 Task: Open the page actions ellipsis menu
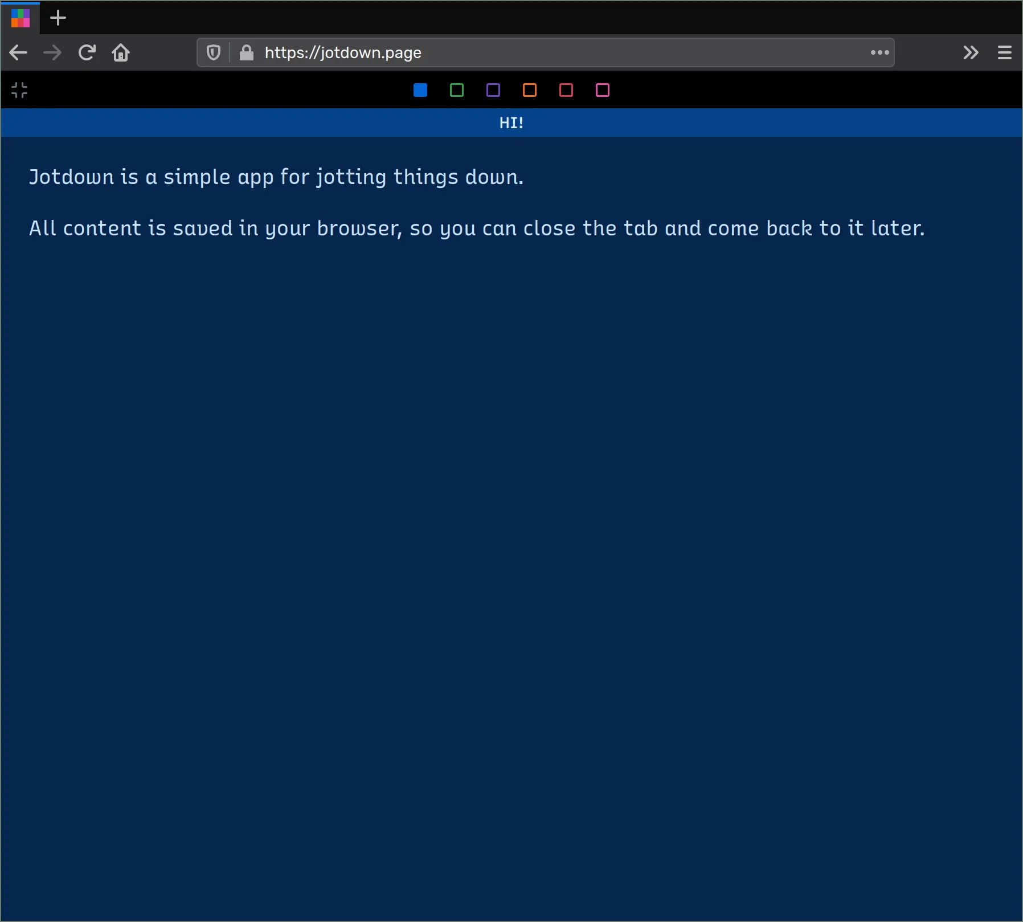click(x=880, y=52)
